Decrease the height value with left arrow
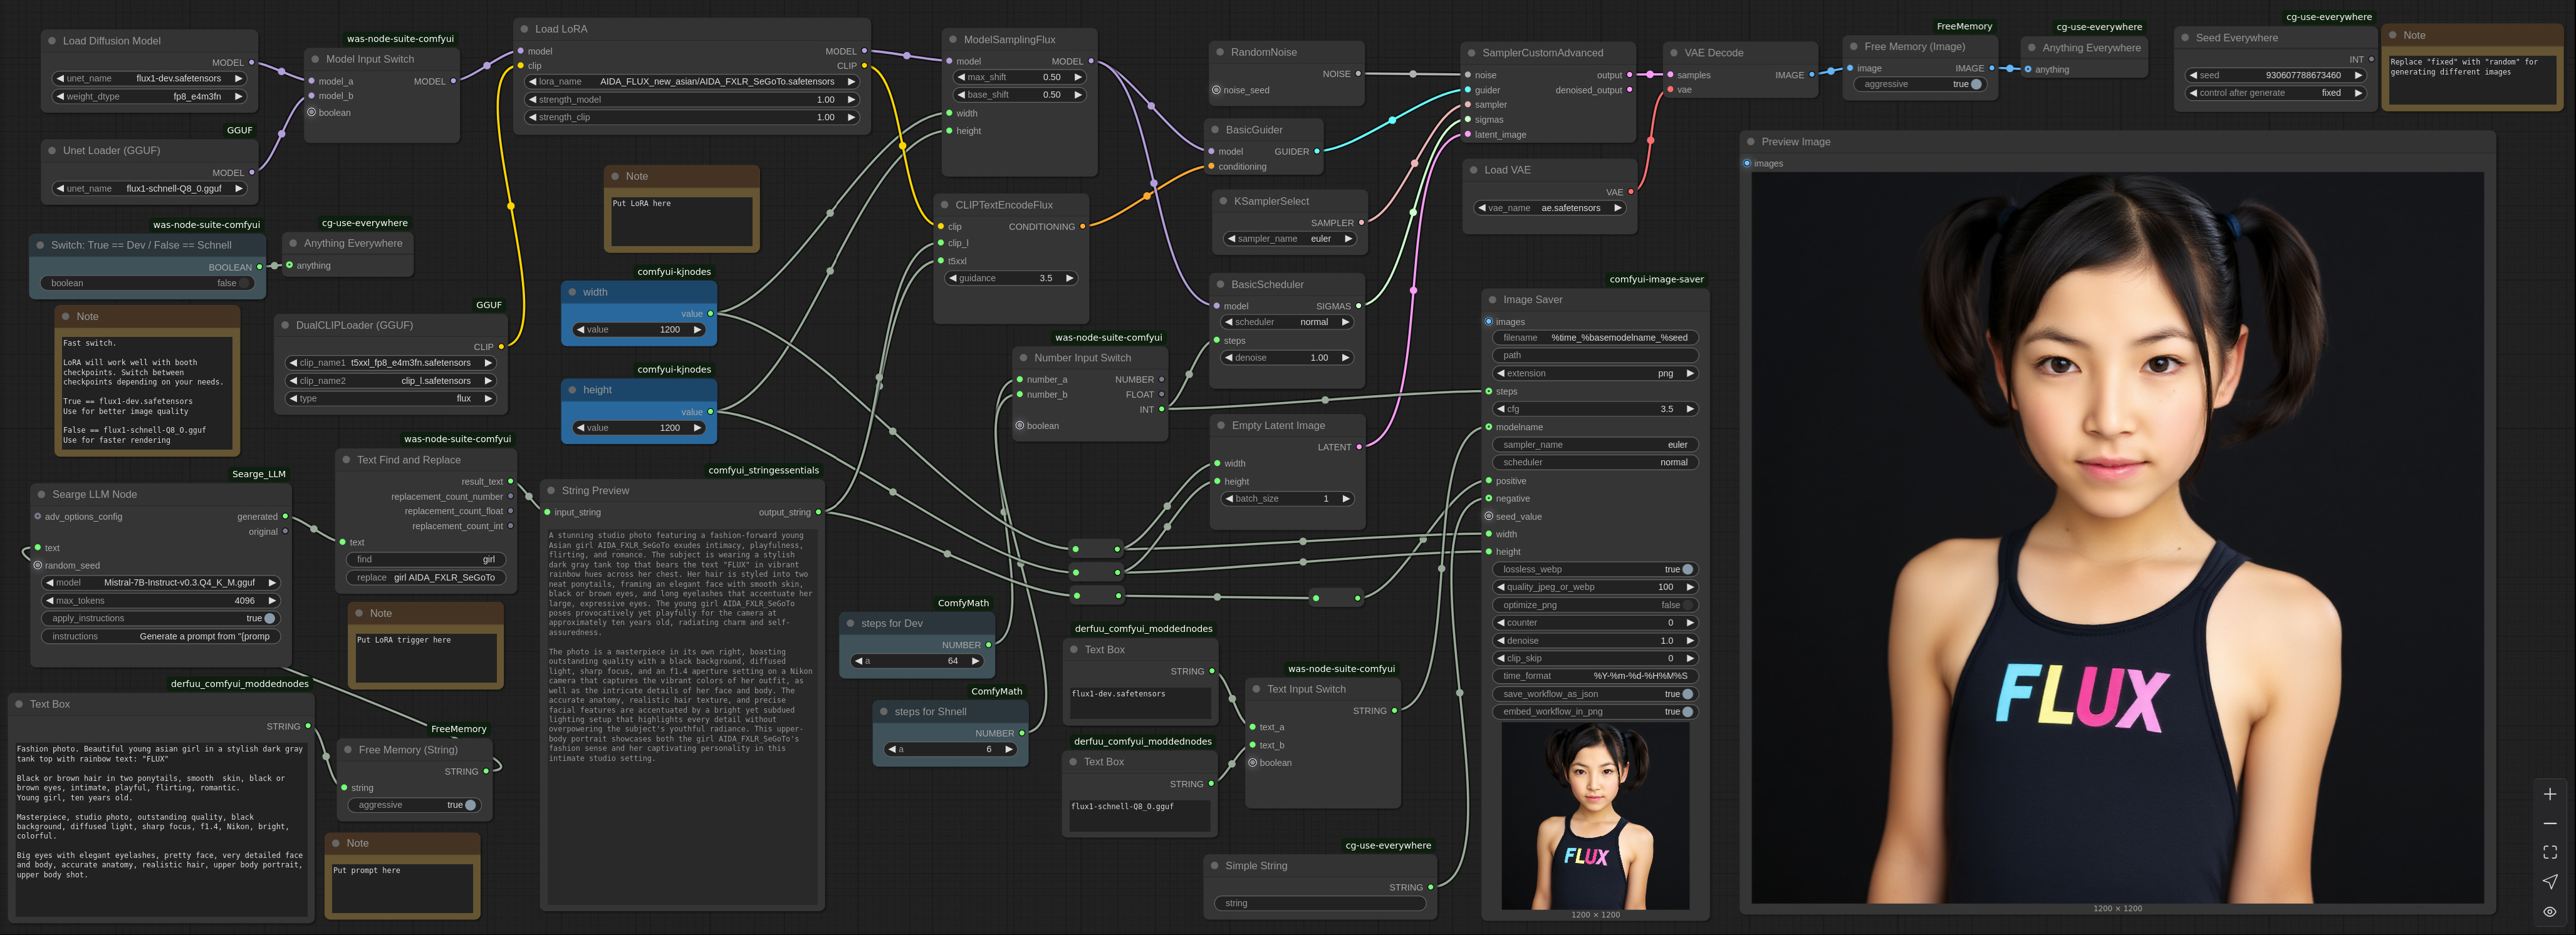2576x935 pixels. (x=580, y=428)
